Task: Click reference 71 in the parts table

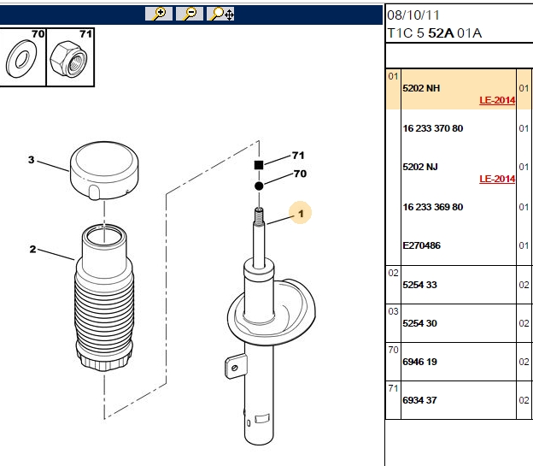Action: coord(393,388)
